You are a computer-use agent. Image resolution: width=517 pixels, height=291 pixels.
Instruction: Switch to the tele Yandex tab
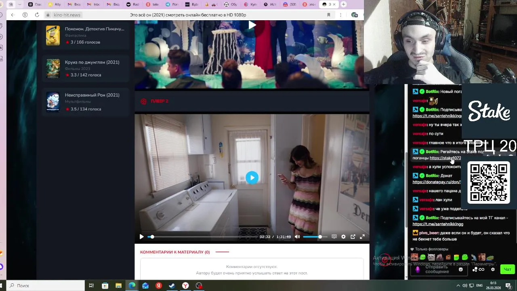[x=153, y=4]
